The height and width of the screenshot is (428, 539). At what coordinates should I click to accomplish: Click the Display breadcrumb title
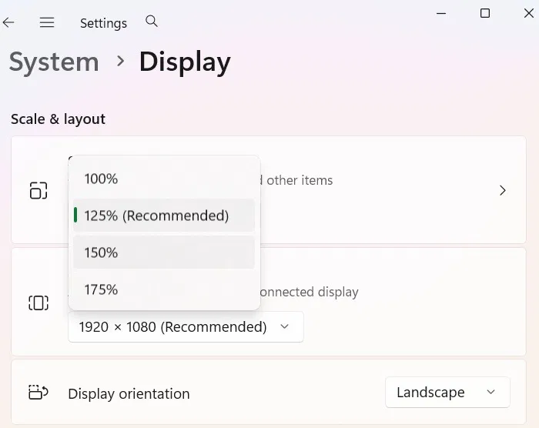[185, 62]
